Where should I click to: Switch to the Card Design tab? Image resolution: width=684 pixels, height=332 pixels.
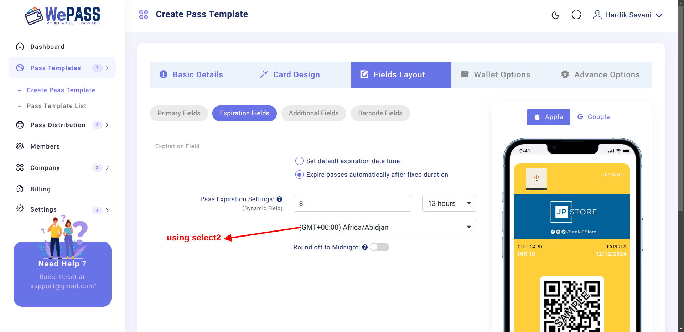point(290,75)
